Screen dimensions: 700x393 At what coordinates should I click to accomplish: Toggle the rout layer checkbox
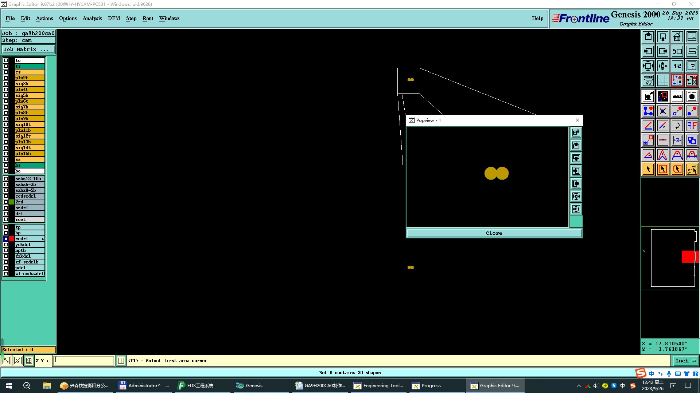tap(6, 219)
